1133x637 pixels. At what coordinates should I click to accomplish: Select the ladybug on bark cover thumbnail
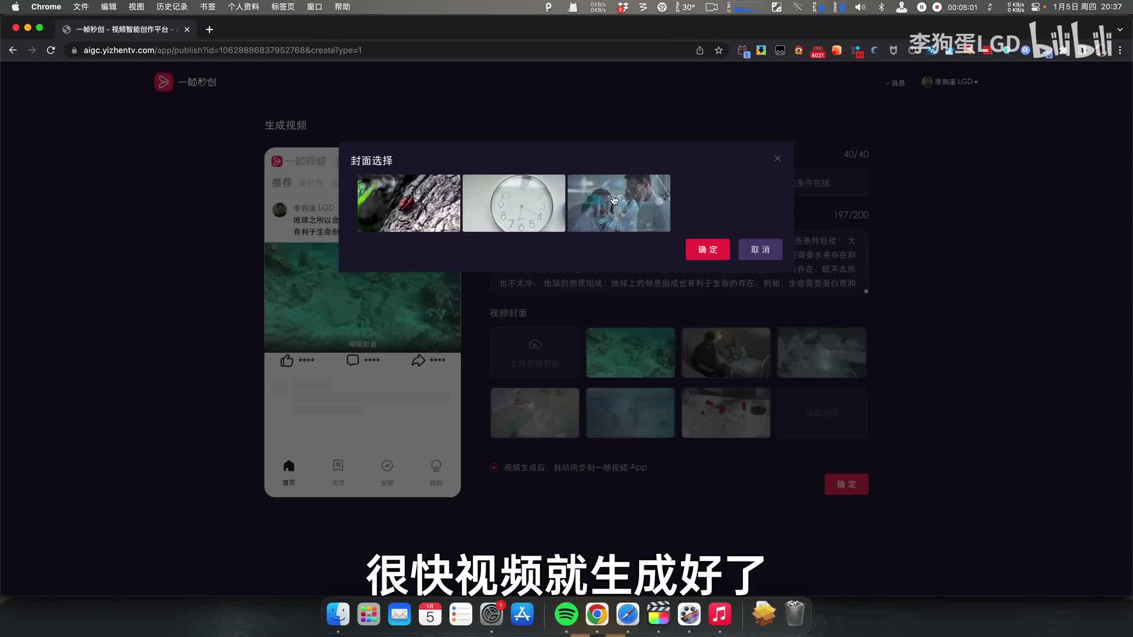click(x=408, y=203)
